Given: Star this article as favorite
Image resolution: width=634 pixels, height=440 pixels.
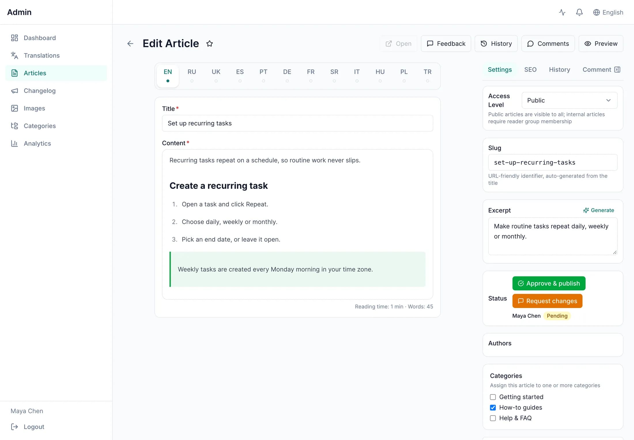Looking at the screenshot, I should click(x=210, y=43).
